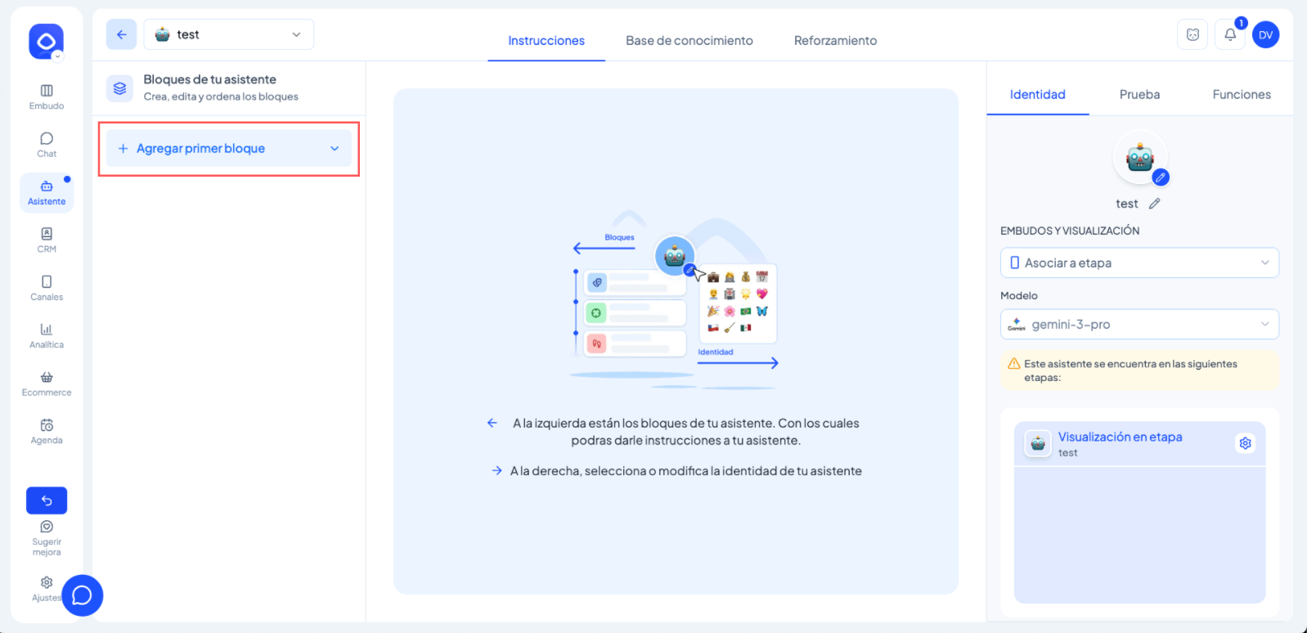The image size is (1307, 633).
Task: Open the Agenda calendar section
Action: pyautogui.click(x=47, y=431)
